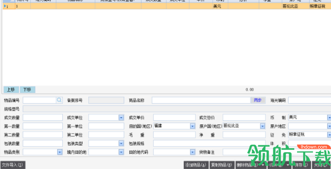
Task: Expand the 目的国(地区) 福建 dropdown
Action: 193,126
